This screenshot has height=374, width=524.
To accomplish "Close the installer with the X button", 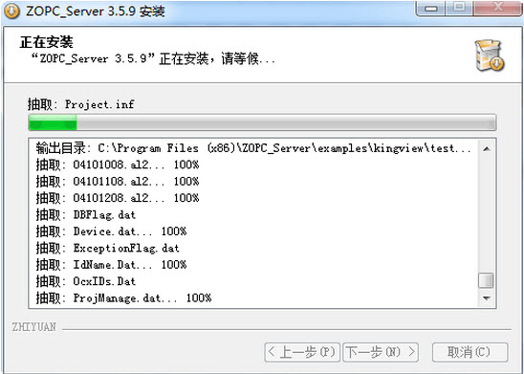I will 497,8.
